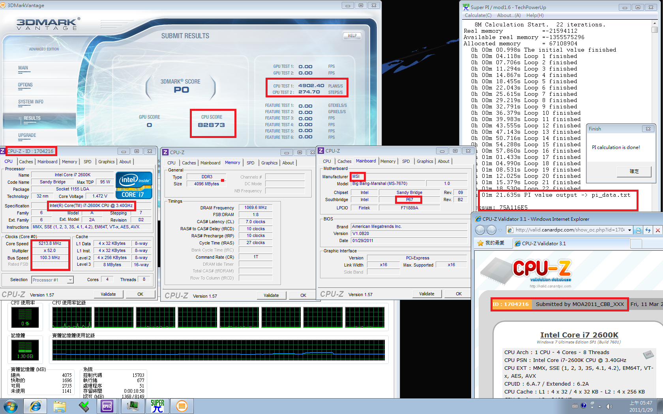Screen dimensions: 663x414
Task: Click Internet Explorer back button
Action: [480, 230]
